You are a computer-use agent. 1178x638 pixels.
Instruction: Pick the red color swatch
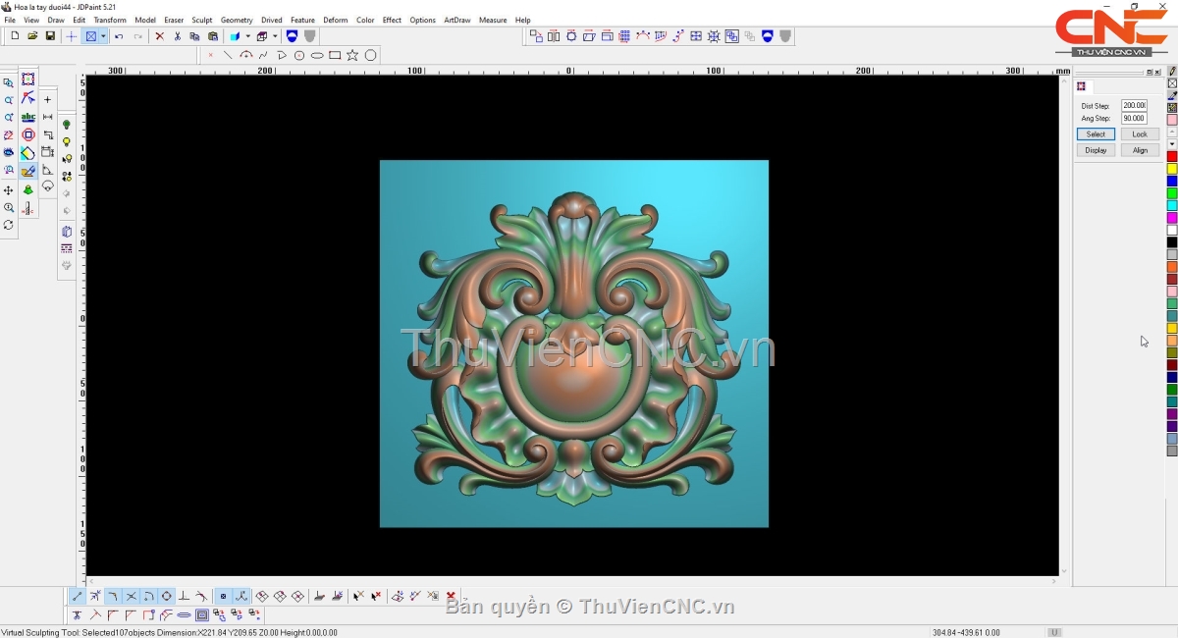[1171, 157]
